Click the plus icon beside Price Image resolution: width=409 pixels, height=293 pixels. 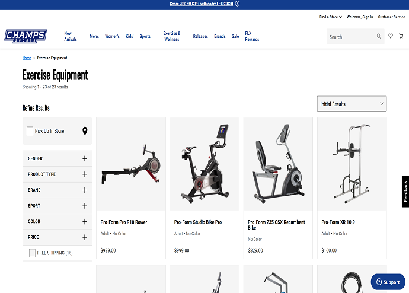coord(85,237)
